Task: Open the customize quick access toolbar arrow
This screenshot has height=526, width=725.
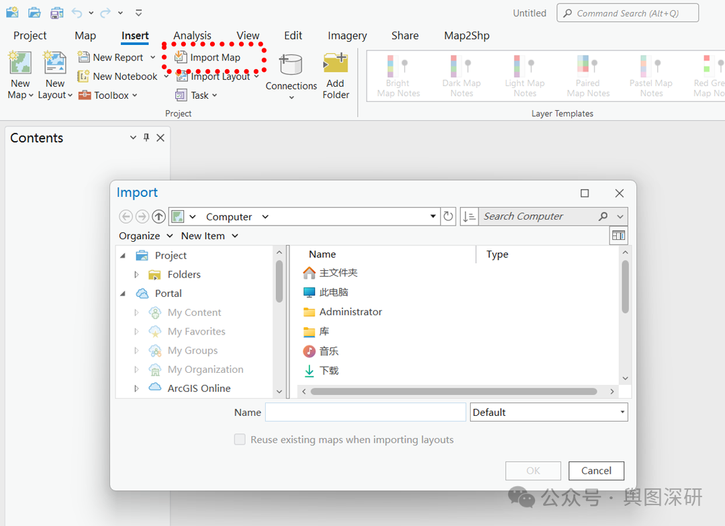Action: pyautogui.click(x=138, y=13)
